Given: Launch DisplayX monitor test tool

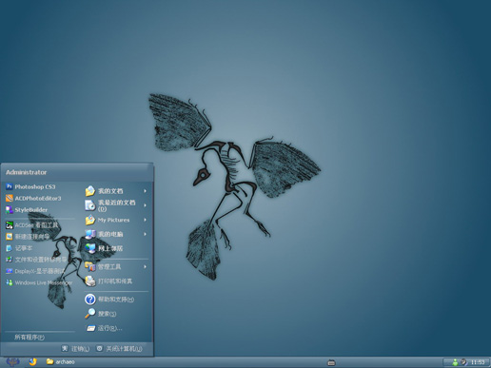Looking at the screenshot, I should 35,271.
